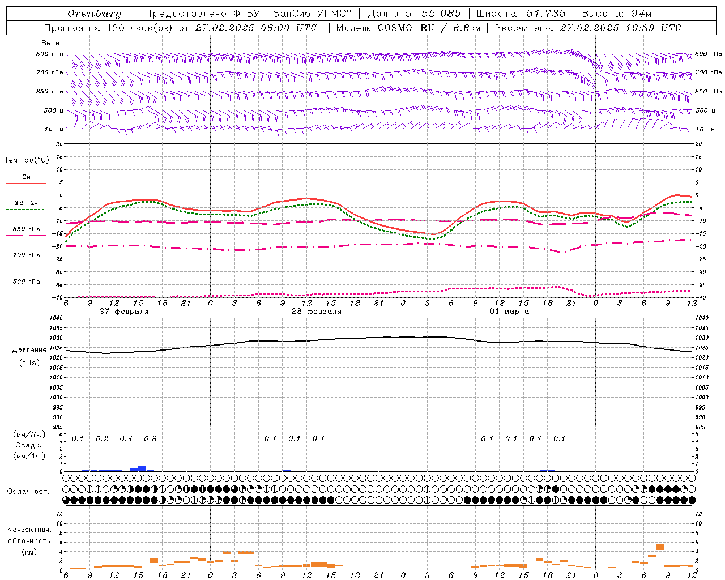This screenshot has width=725, height=580.
Task: Select the date label 01 марта
Action: click(509, 312)
